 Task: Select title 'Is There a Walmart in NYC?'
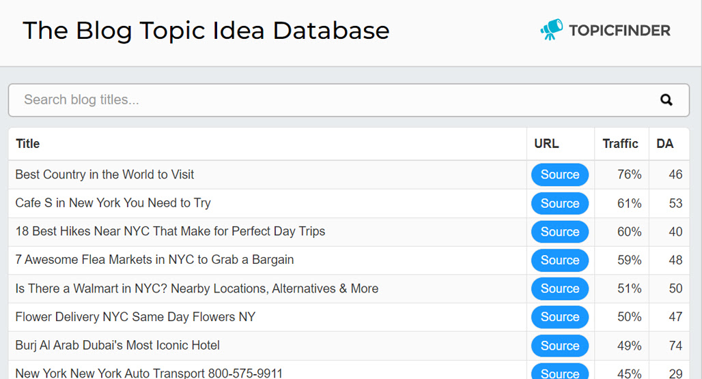coord(197,288)
